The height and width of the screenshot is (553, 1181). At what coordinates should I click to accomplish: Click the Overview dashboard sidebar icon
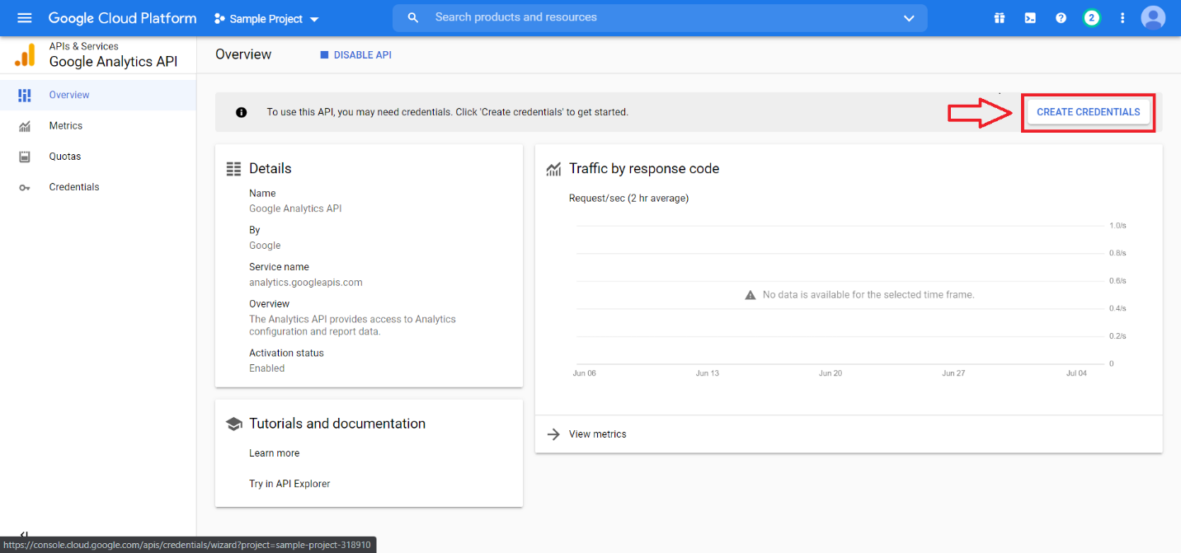(x=25, y=96)
